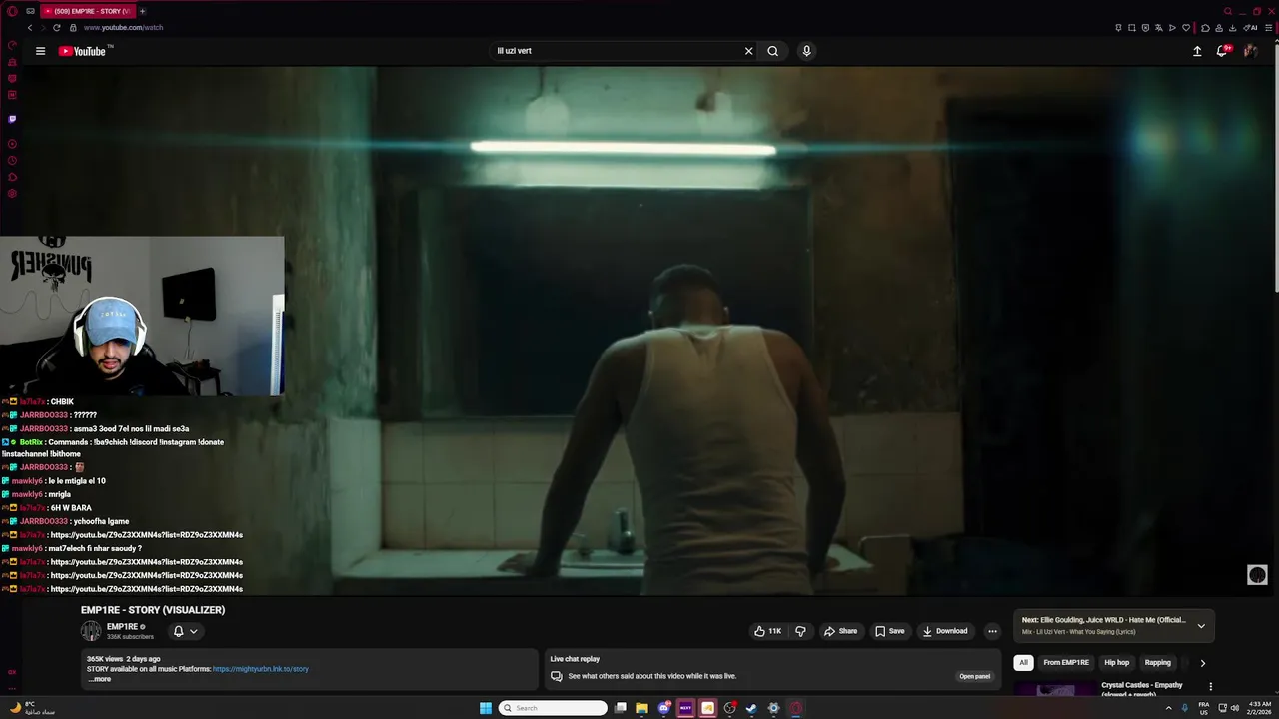Select the All filter chip
The image size is (1279, 719).
[x=1023, y=663]
